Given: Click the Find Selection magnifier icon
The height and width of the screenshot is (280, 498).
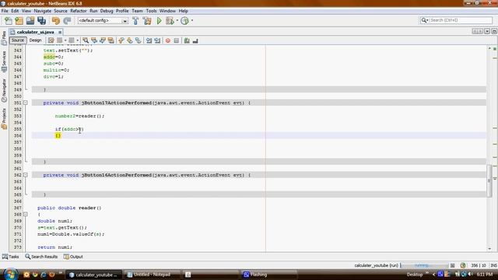Looking at the screenshot, I should point(86,40).
